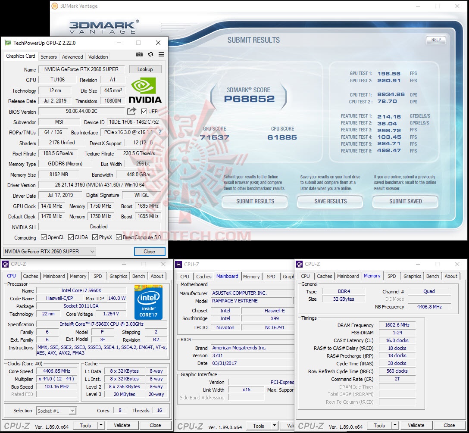Toggle the UEFI checkbox in GPU-Z
Image resolution: width=469 pixels, height=433 pixels.
coord(144,111)
